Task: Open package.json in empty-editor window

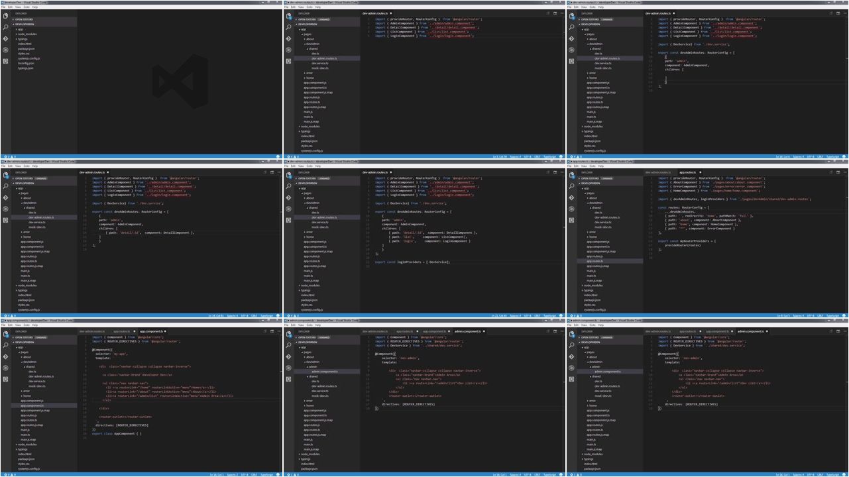Action: pyautogui.click(x=27, y=49)
